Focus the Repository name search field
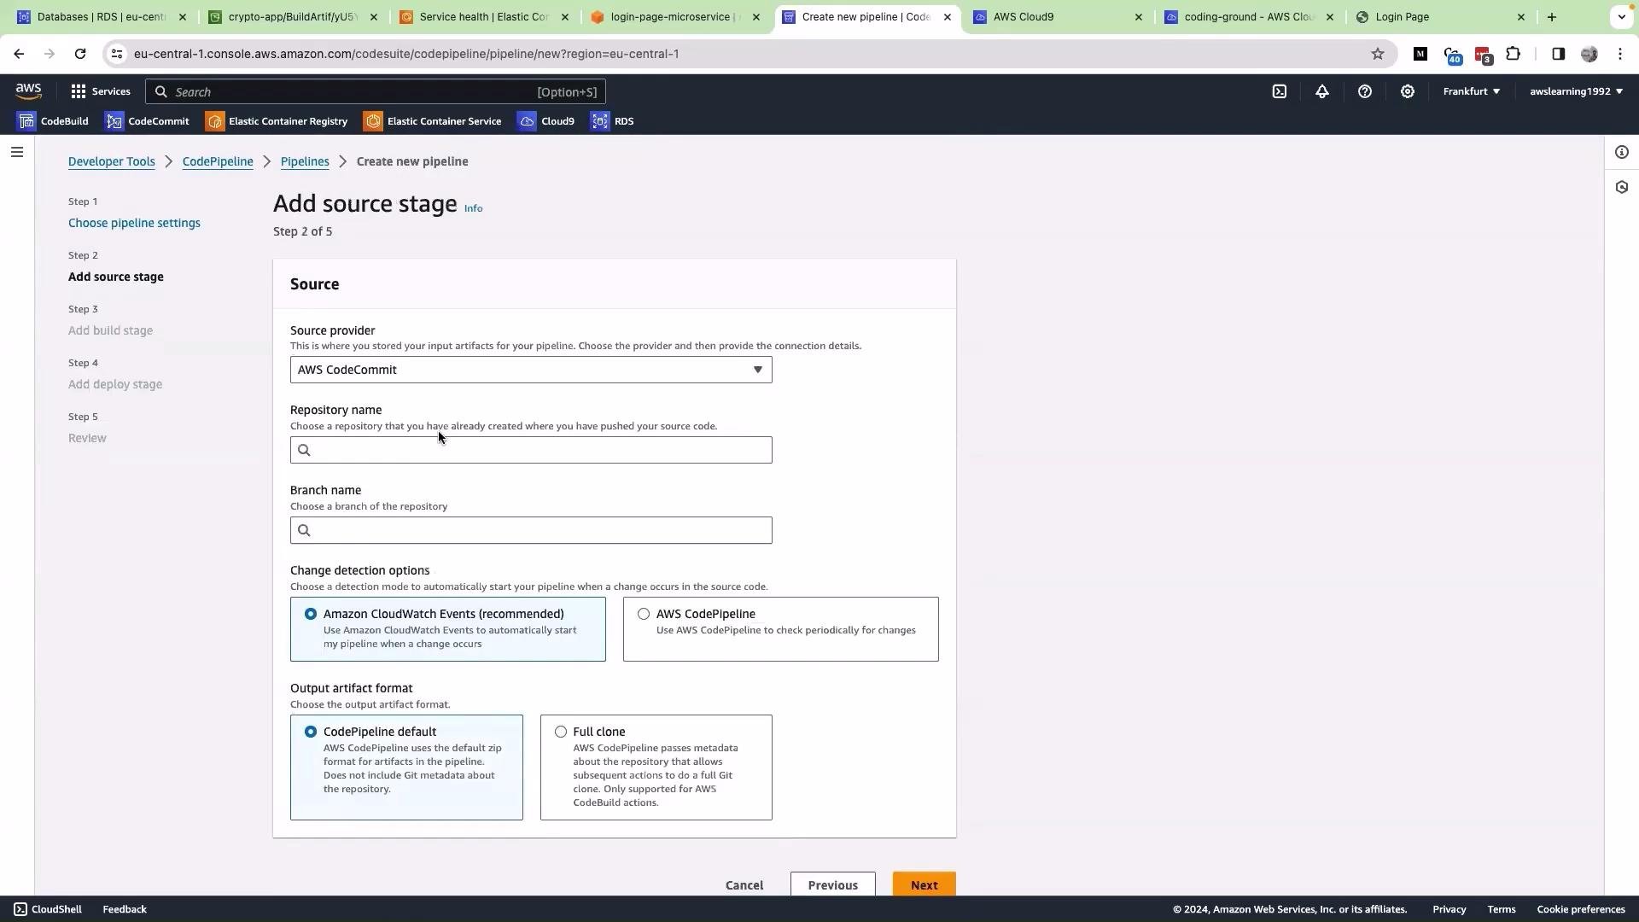1639x922 pixels. tap(531, 450)
